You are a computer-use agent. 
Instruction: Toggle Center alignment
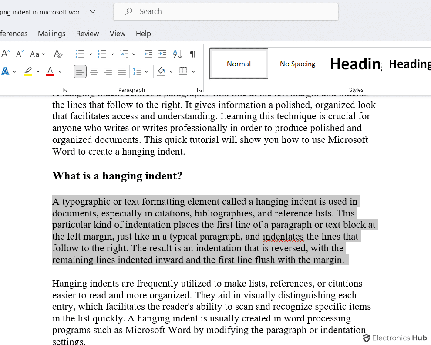coord(94,71)
